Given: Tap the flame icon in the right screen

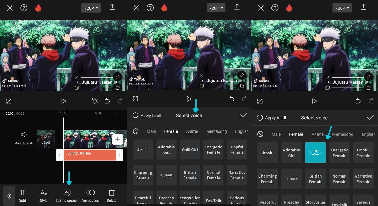Looking at the screenshot, I should click(x=289, y=8).
